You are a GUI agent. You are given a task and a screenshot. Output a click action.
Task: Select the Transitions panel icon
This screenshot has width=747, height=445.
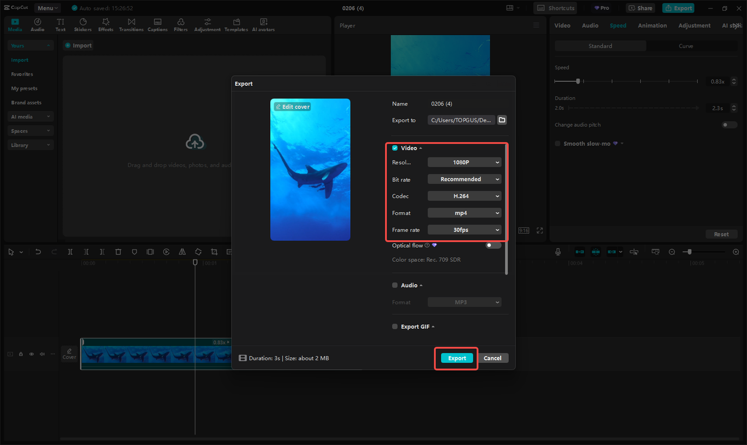(x=131, y=24)
